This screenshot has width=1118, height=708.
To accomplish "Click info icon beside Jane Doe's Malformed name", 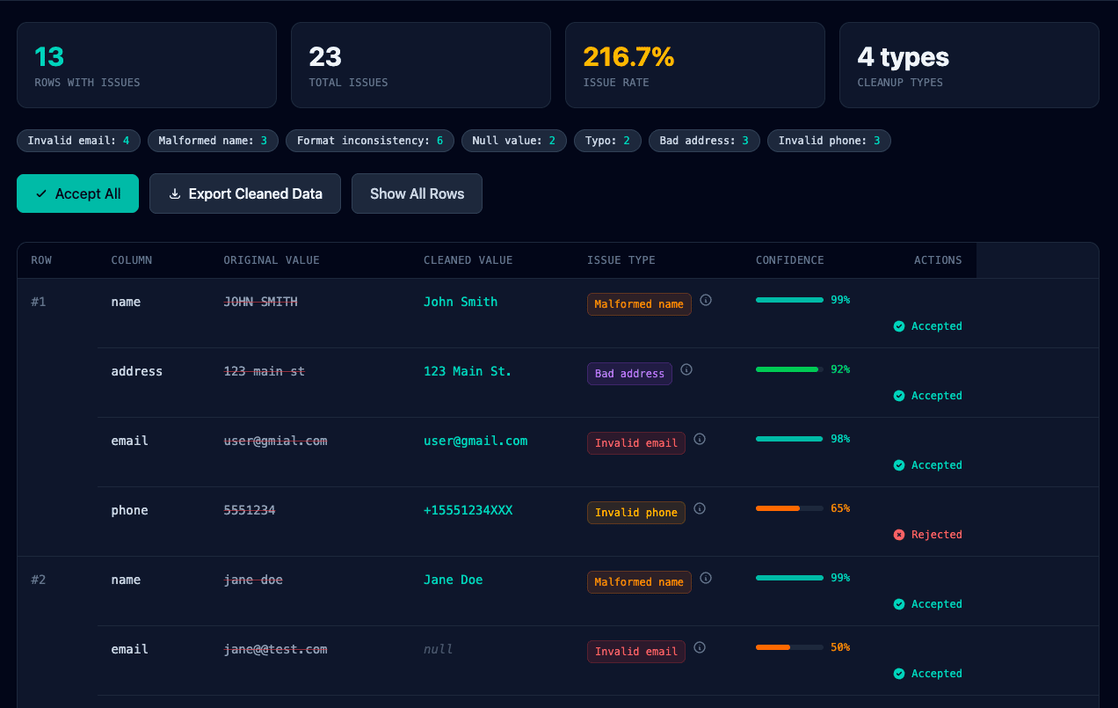I will coord(706,578).
